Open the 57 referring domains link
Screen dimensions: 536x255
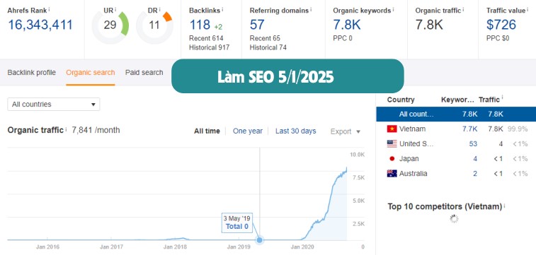point(258,25)
